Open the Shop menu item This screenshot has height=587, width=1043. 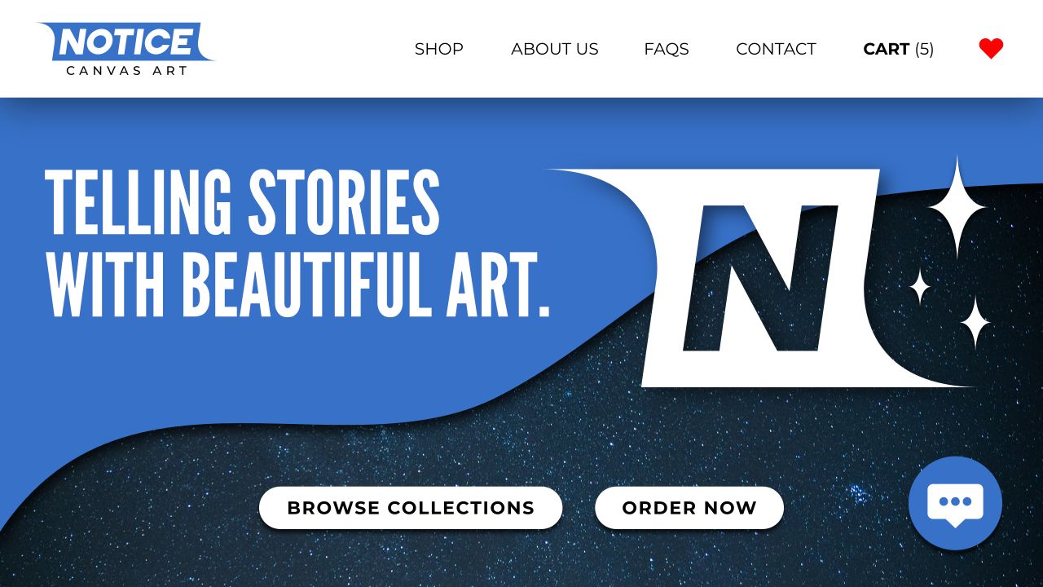point(438,49)
